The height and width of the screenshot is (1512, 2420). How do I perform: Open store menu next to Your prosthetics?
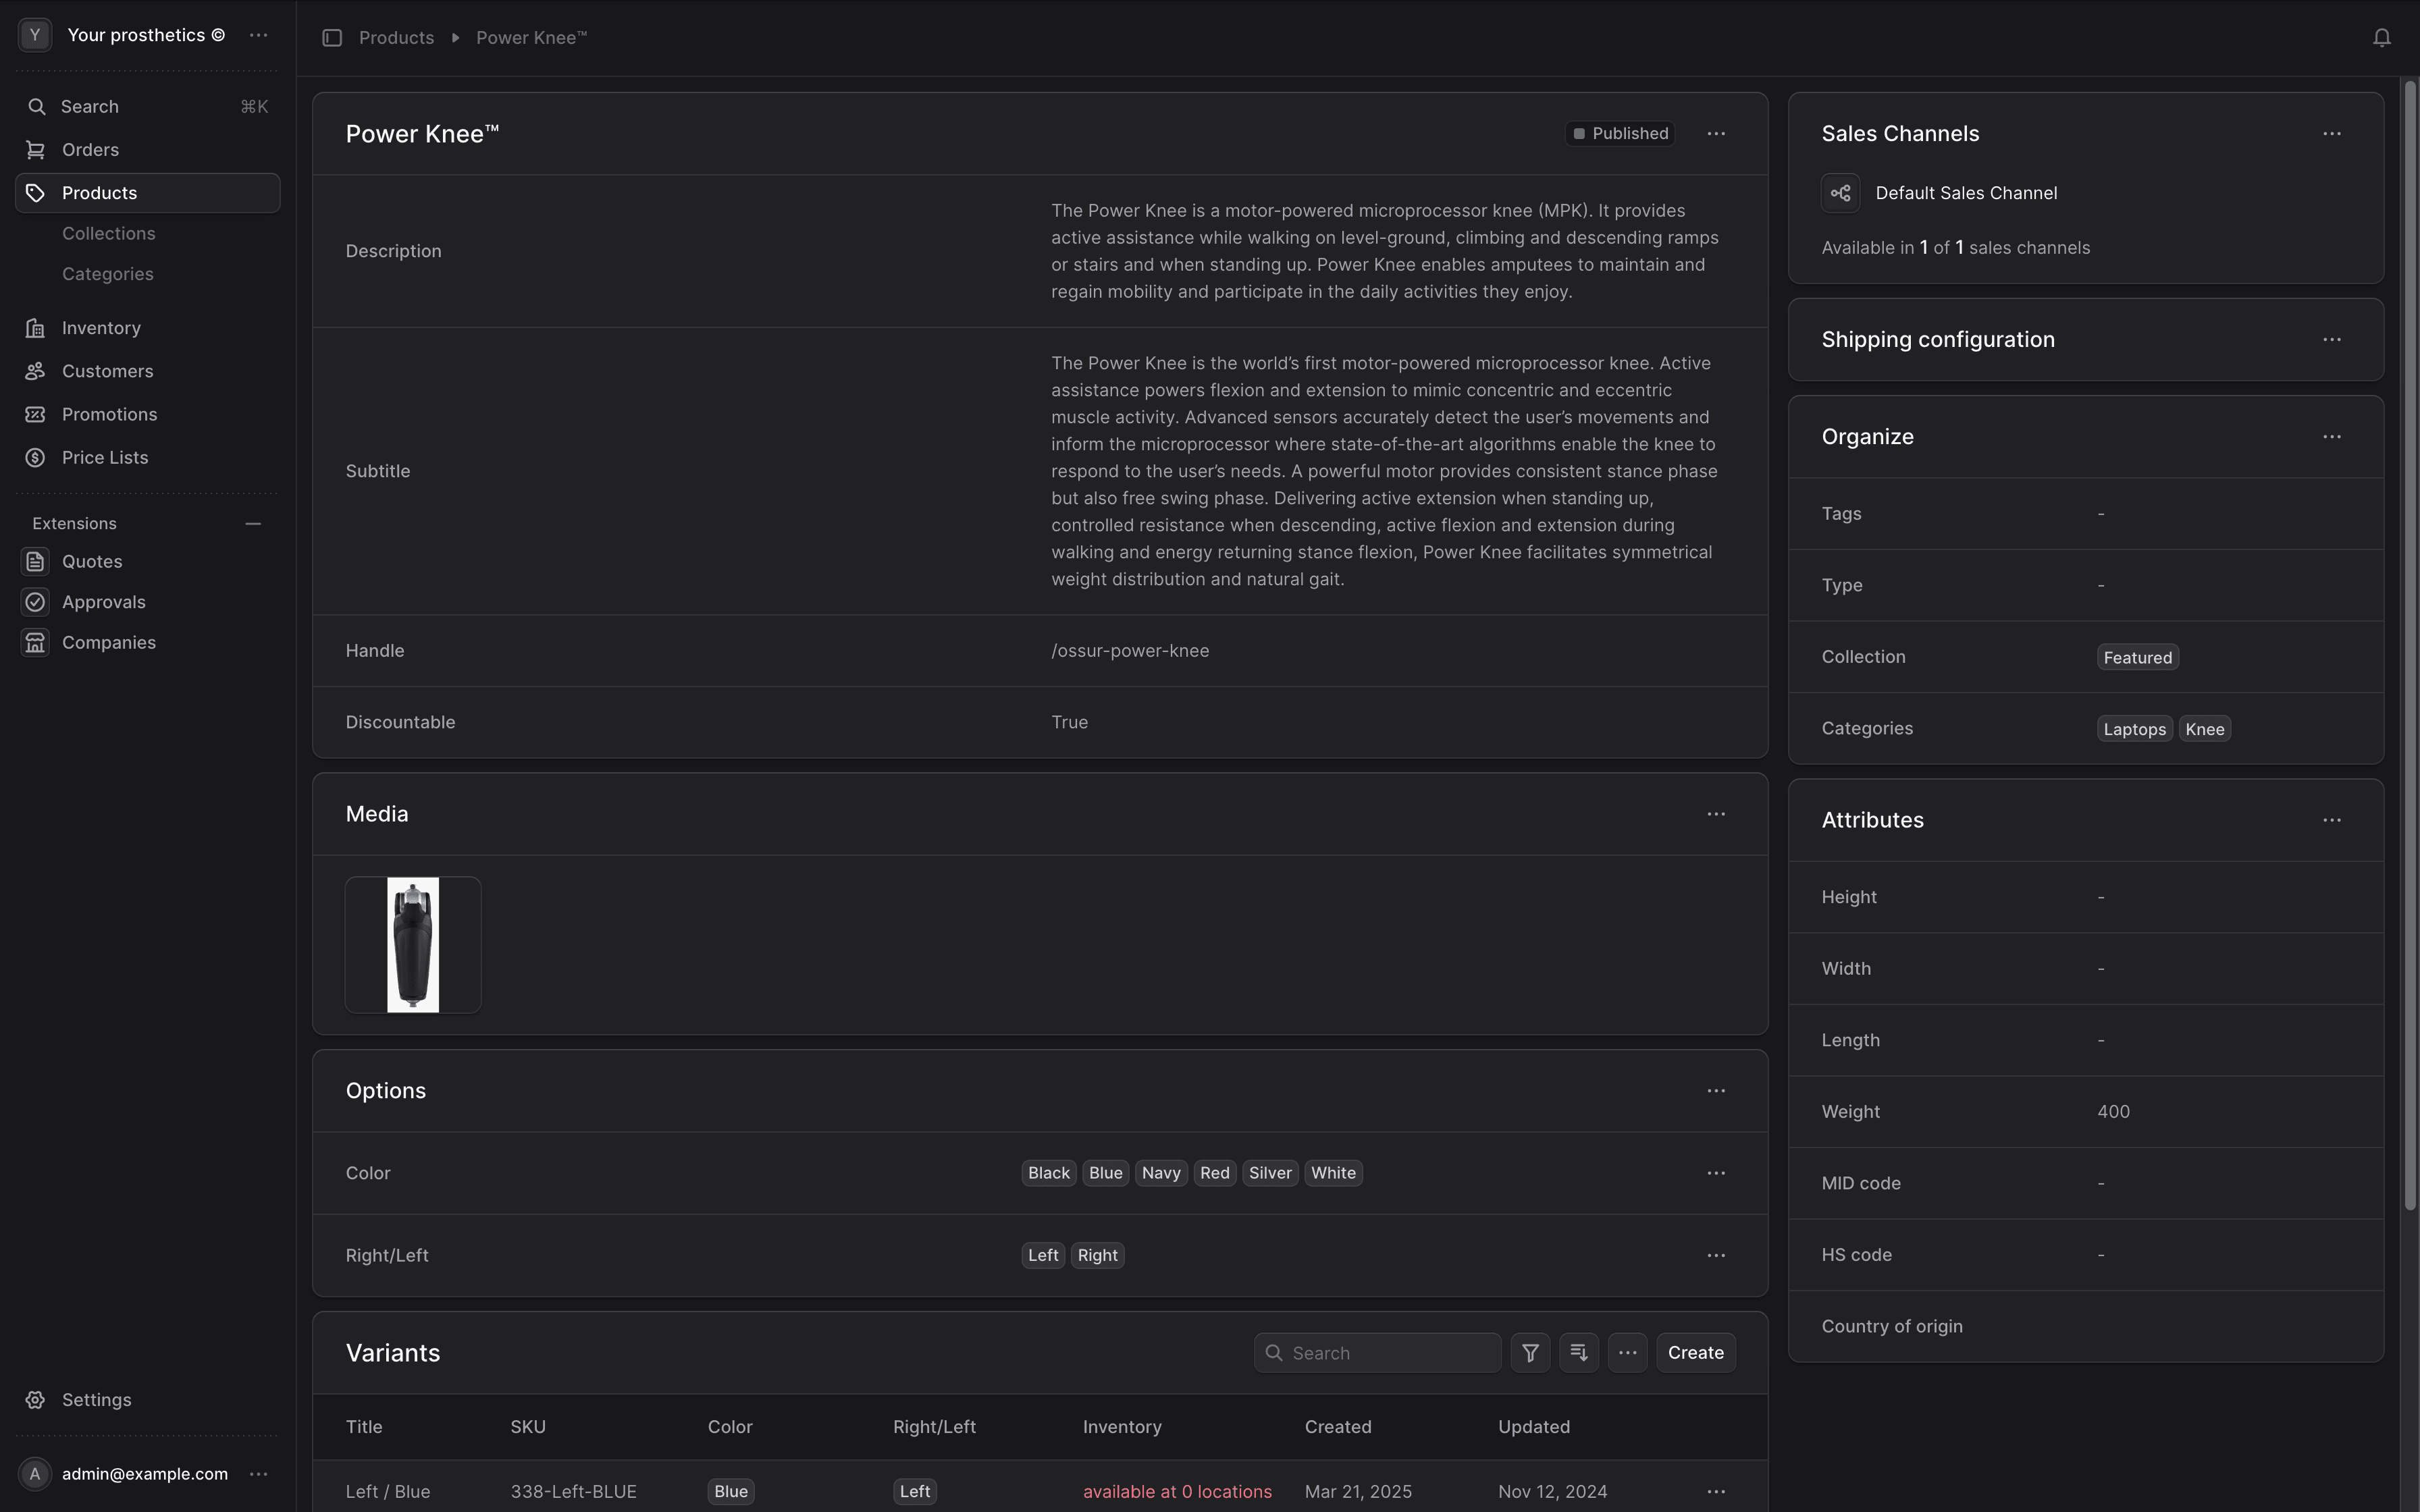[x=258, y=35]
